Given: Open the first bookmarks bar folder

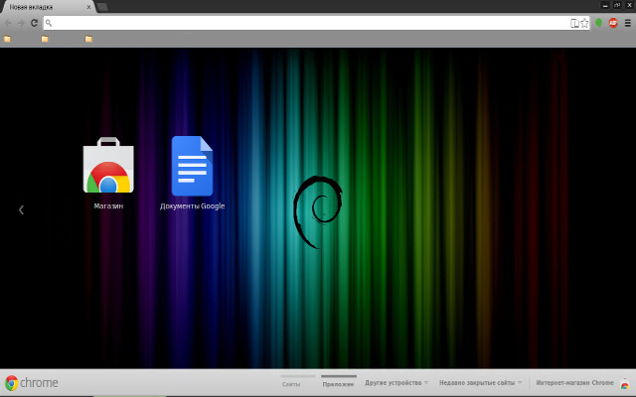Looking at the screenshot, I should (x=7, y=39).
